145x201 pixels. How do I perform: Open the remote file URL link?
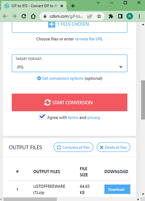89,39
